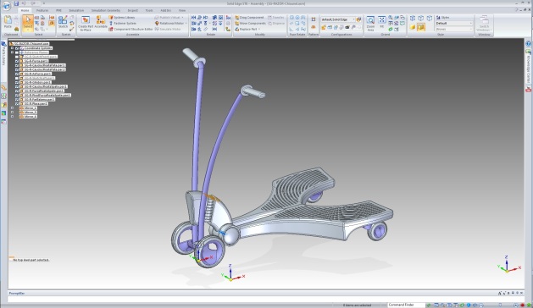Viewport: 533px width, 308px height.
Task: Click the Paste icon in Clipboard group
Action: 8,22
